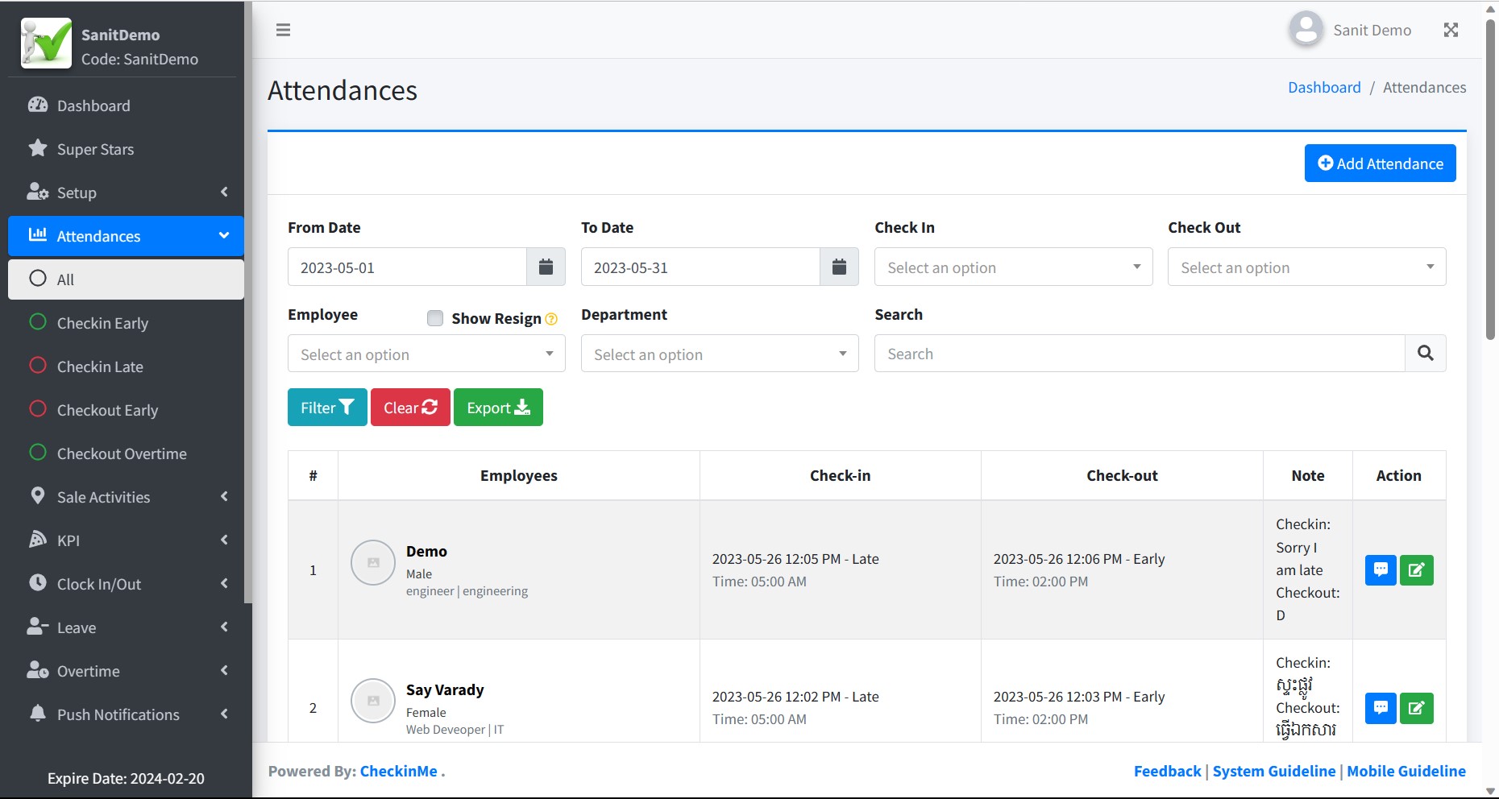Open the Employee select dropdown
Screen dimensions: 1499x799
(x=426, y=354)
